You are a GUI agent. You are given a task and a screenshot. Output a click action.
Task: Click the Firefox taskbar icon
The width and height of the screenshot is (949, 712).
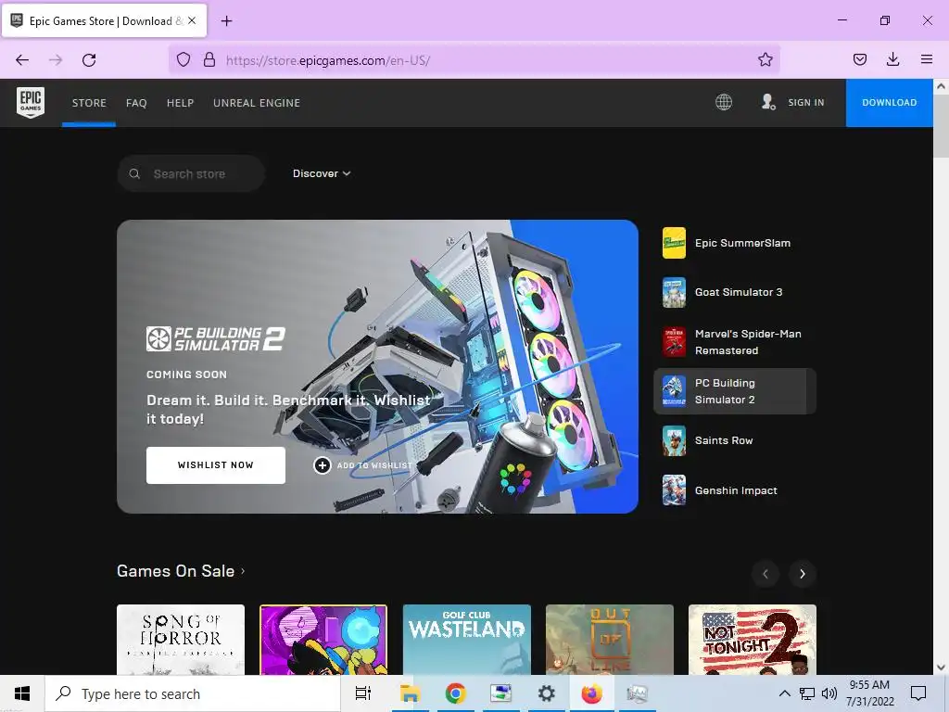point(591,693)
